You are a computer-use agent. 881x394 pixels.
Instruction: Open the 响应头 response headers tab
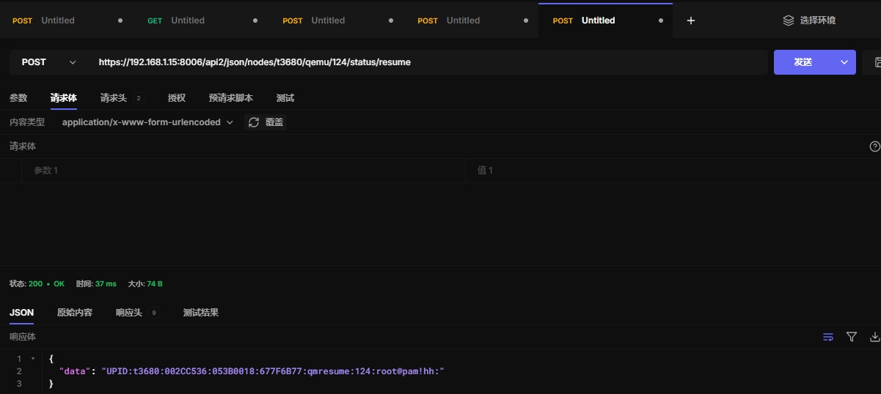coord(129,312)
